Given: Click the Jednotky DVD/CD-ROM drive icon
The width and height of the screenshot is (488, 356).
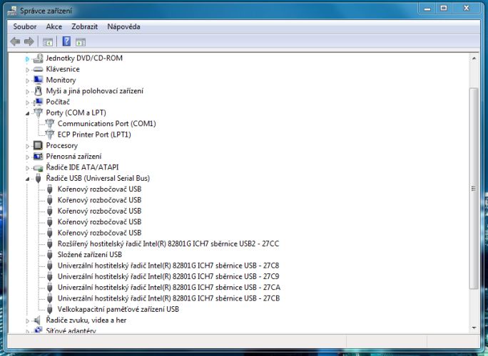Looking at the screenshot, I should [x=38, y=58].
